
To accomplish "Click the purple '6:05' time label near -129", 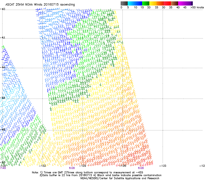I will point(72,168).
